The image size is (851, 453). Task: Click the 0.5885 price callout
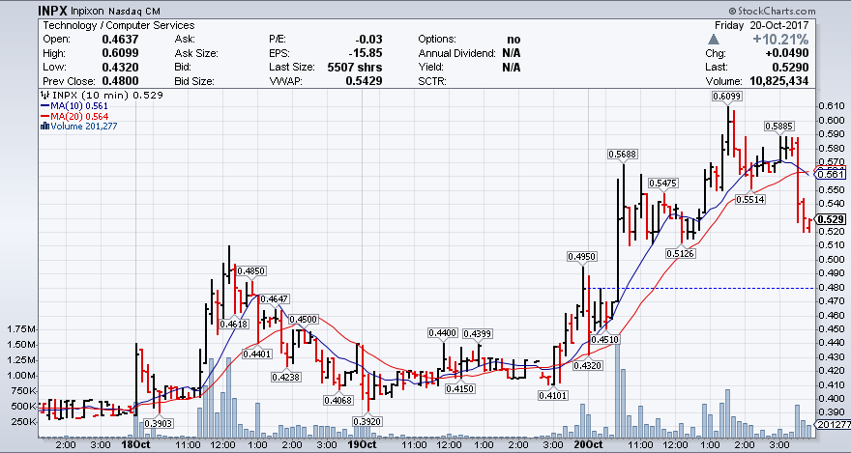[779, 126]
